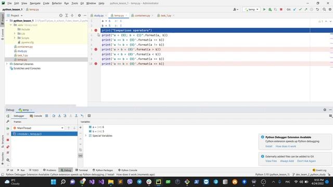Evaluate expression calculator icon
This screenshot has height=187, width=333.
pyautogui.click(x=89, y=116)
